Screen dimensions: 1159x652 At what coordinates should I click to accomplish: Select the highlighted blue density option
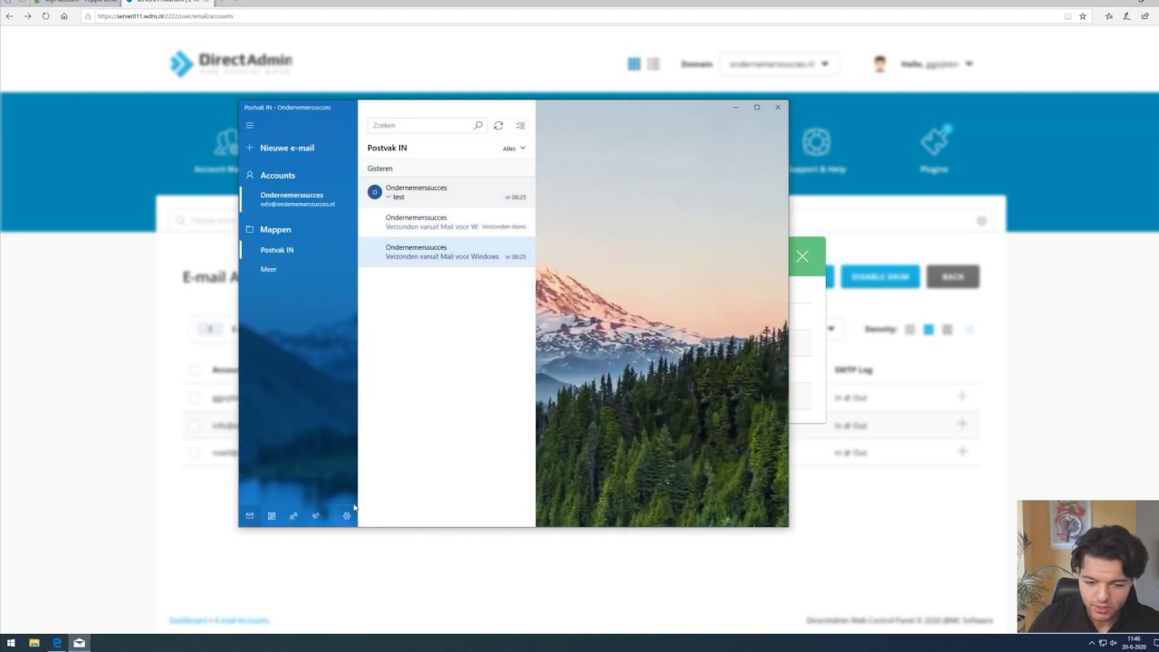pyautogui.click(x=928, y=330)
